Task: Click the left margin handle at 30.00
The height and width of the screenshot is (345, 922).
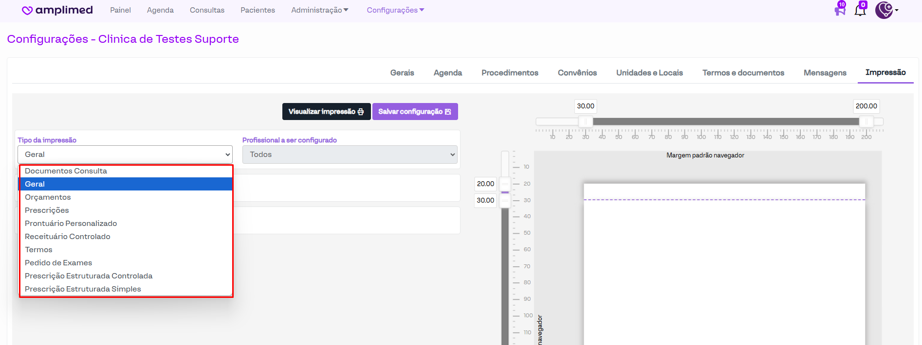Action: pos(586,121)
